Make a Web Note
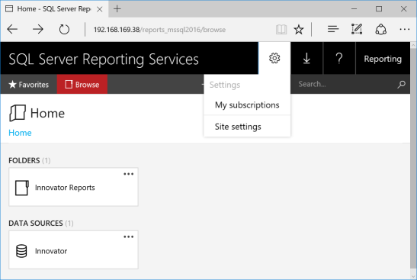Image resolution: width=417 pixels, height=280 pixels. point(357,29)
